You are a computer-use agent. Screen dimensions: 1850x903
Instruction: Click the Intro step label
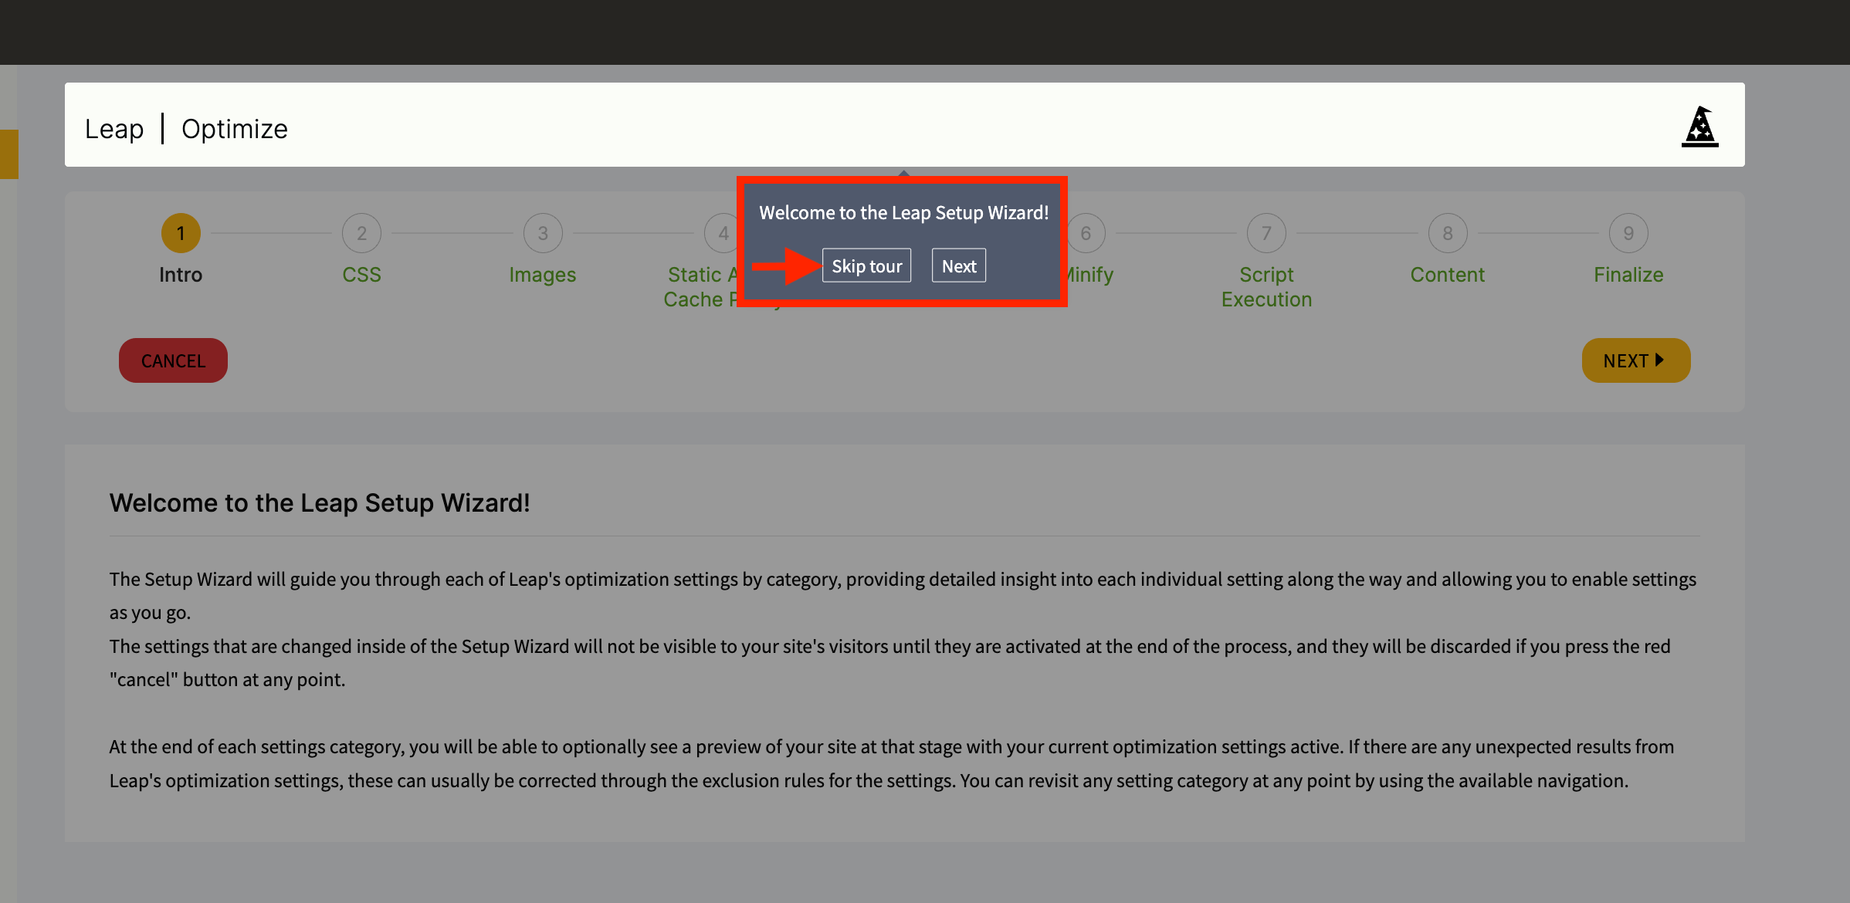181,275
